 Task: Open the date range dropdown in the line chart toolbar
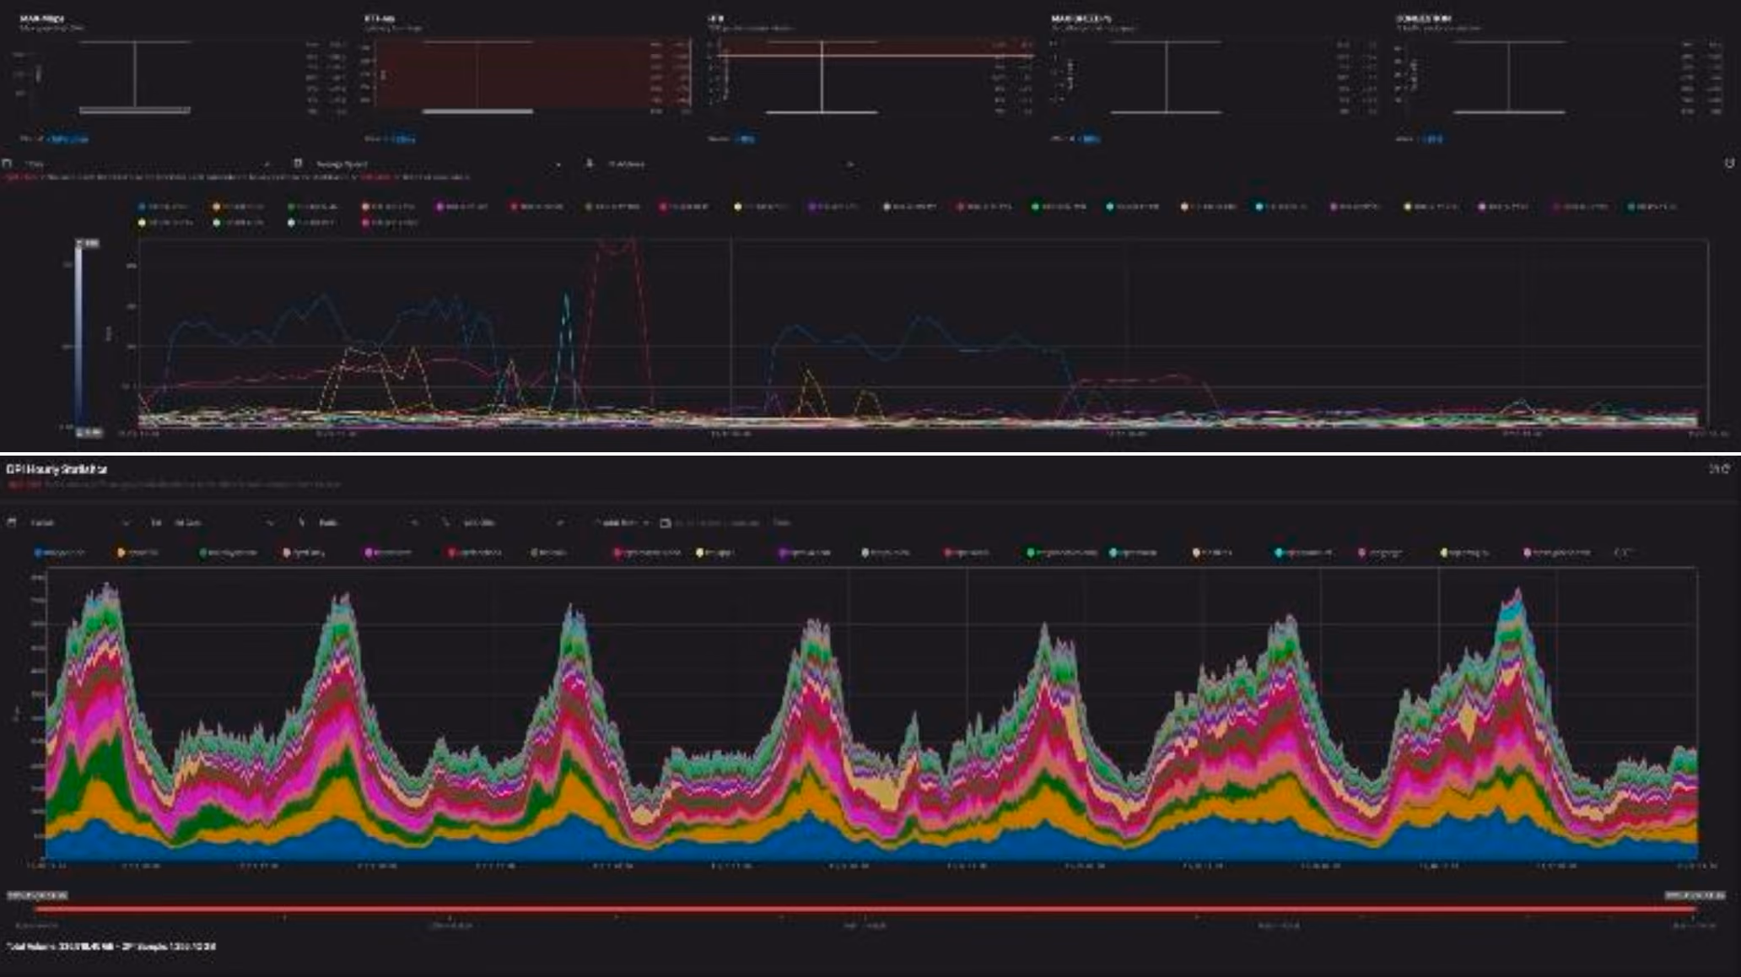click(148, 163)
